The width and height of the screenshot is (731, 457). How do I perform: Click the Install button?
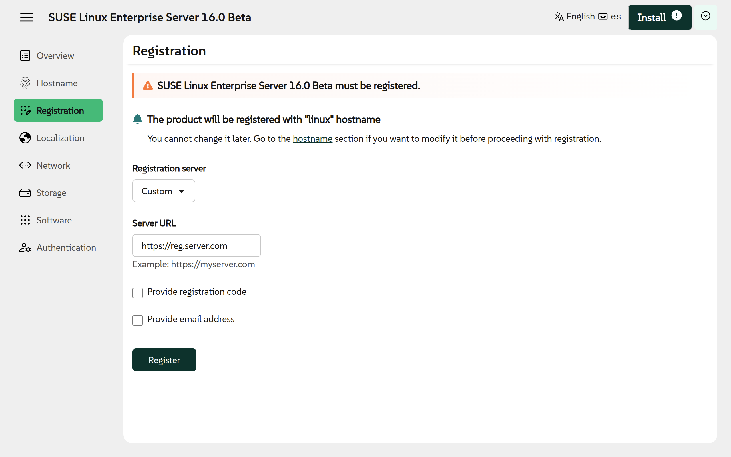(x=660, y=17)
